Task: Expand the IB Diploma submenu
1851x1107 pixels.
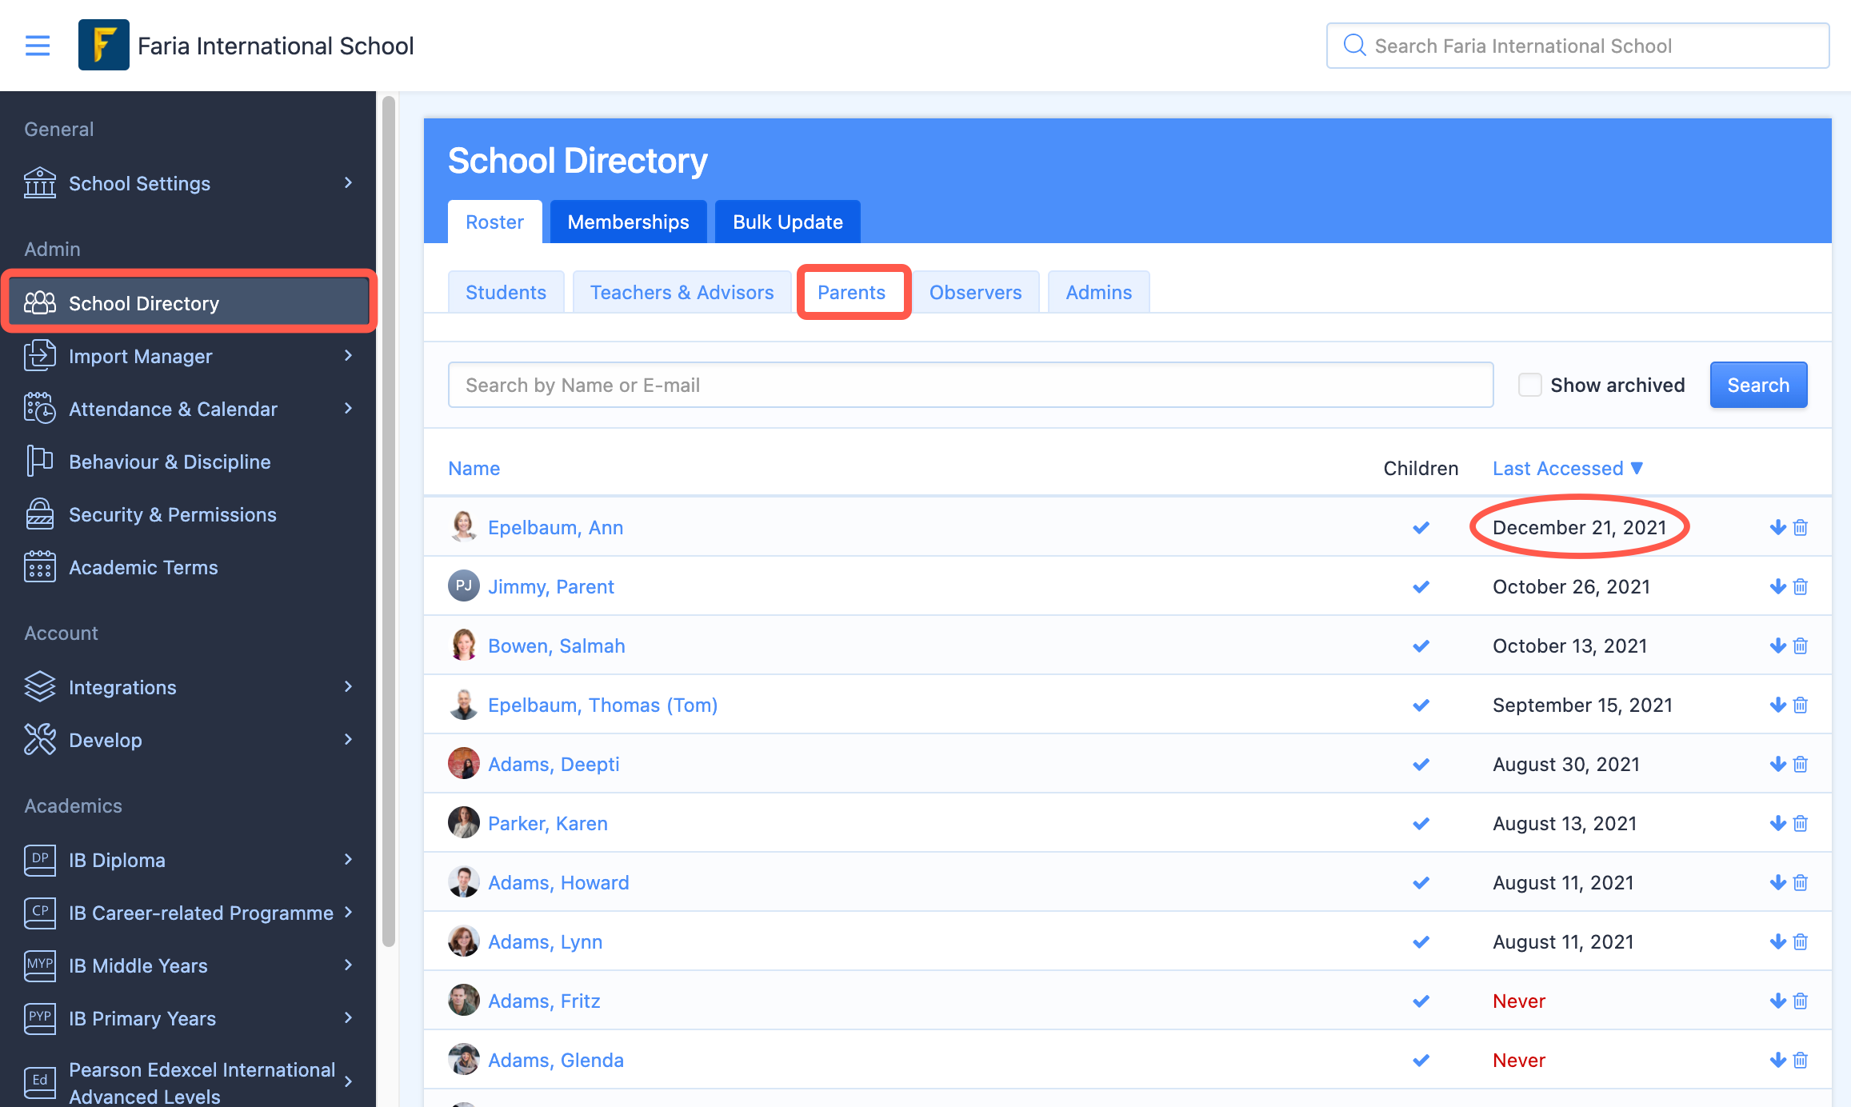Action: click(x=348, y=860)
